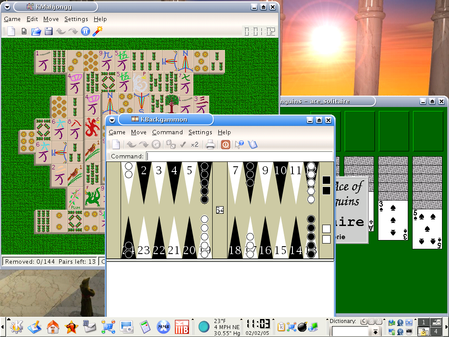
Task: Click the What's This help pointer icon
Action: [x=239, y=144]
